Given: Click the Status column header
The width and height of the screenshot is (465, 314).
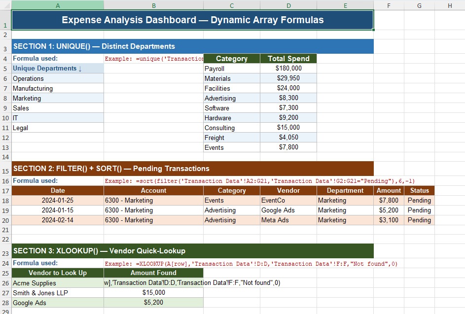Looking at the screenshot, I should [419, 190].
